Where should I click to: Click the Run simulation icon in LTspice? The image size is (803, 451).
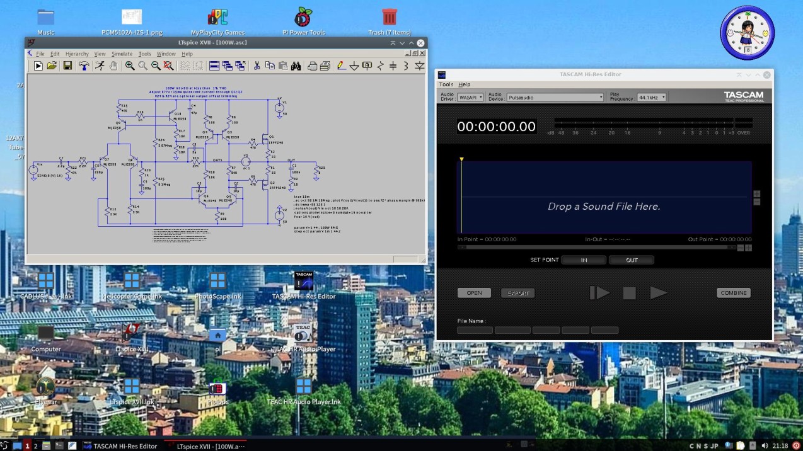38,66
